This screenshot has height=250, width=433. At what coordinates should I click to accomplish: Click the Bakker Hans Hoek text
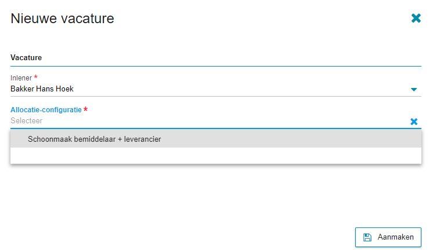[42, 89]
